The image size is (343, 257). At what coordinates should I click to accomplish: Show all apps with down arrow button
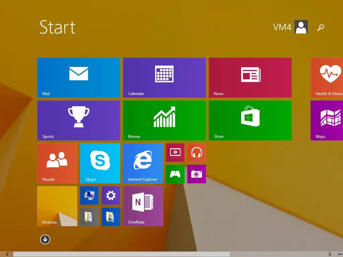click(x=45, y=240)
